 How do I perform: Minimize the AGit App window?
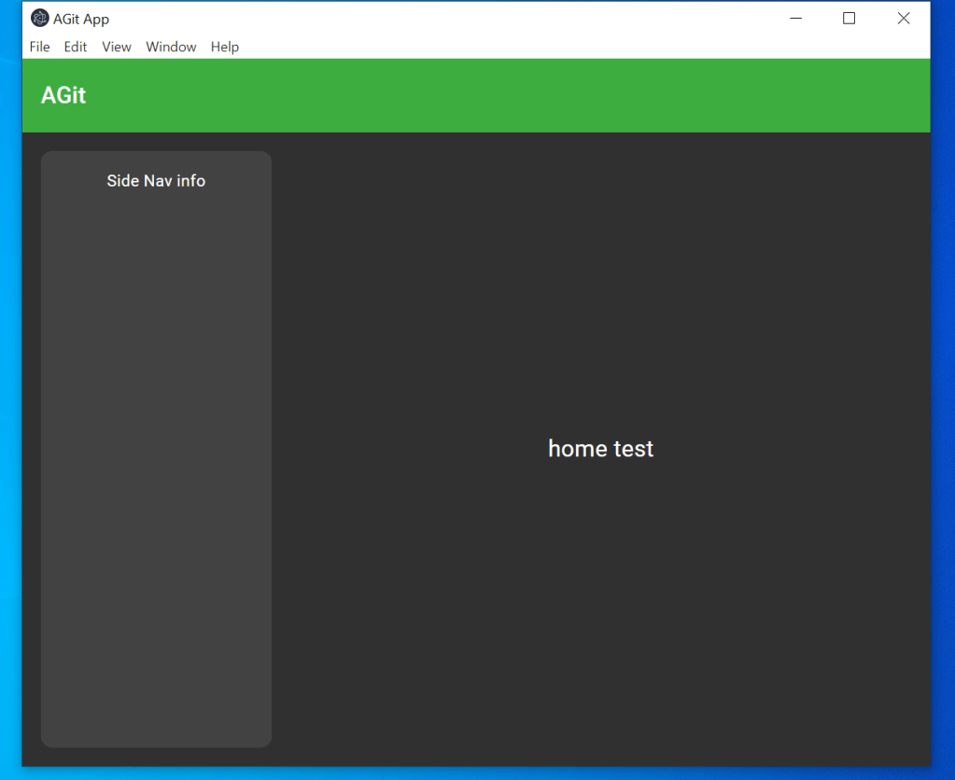(795, 19)
